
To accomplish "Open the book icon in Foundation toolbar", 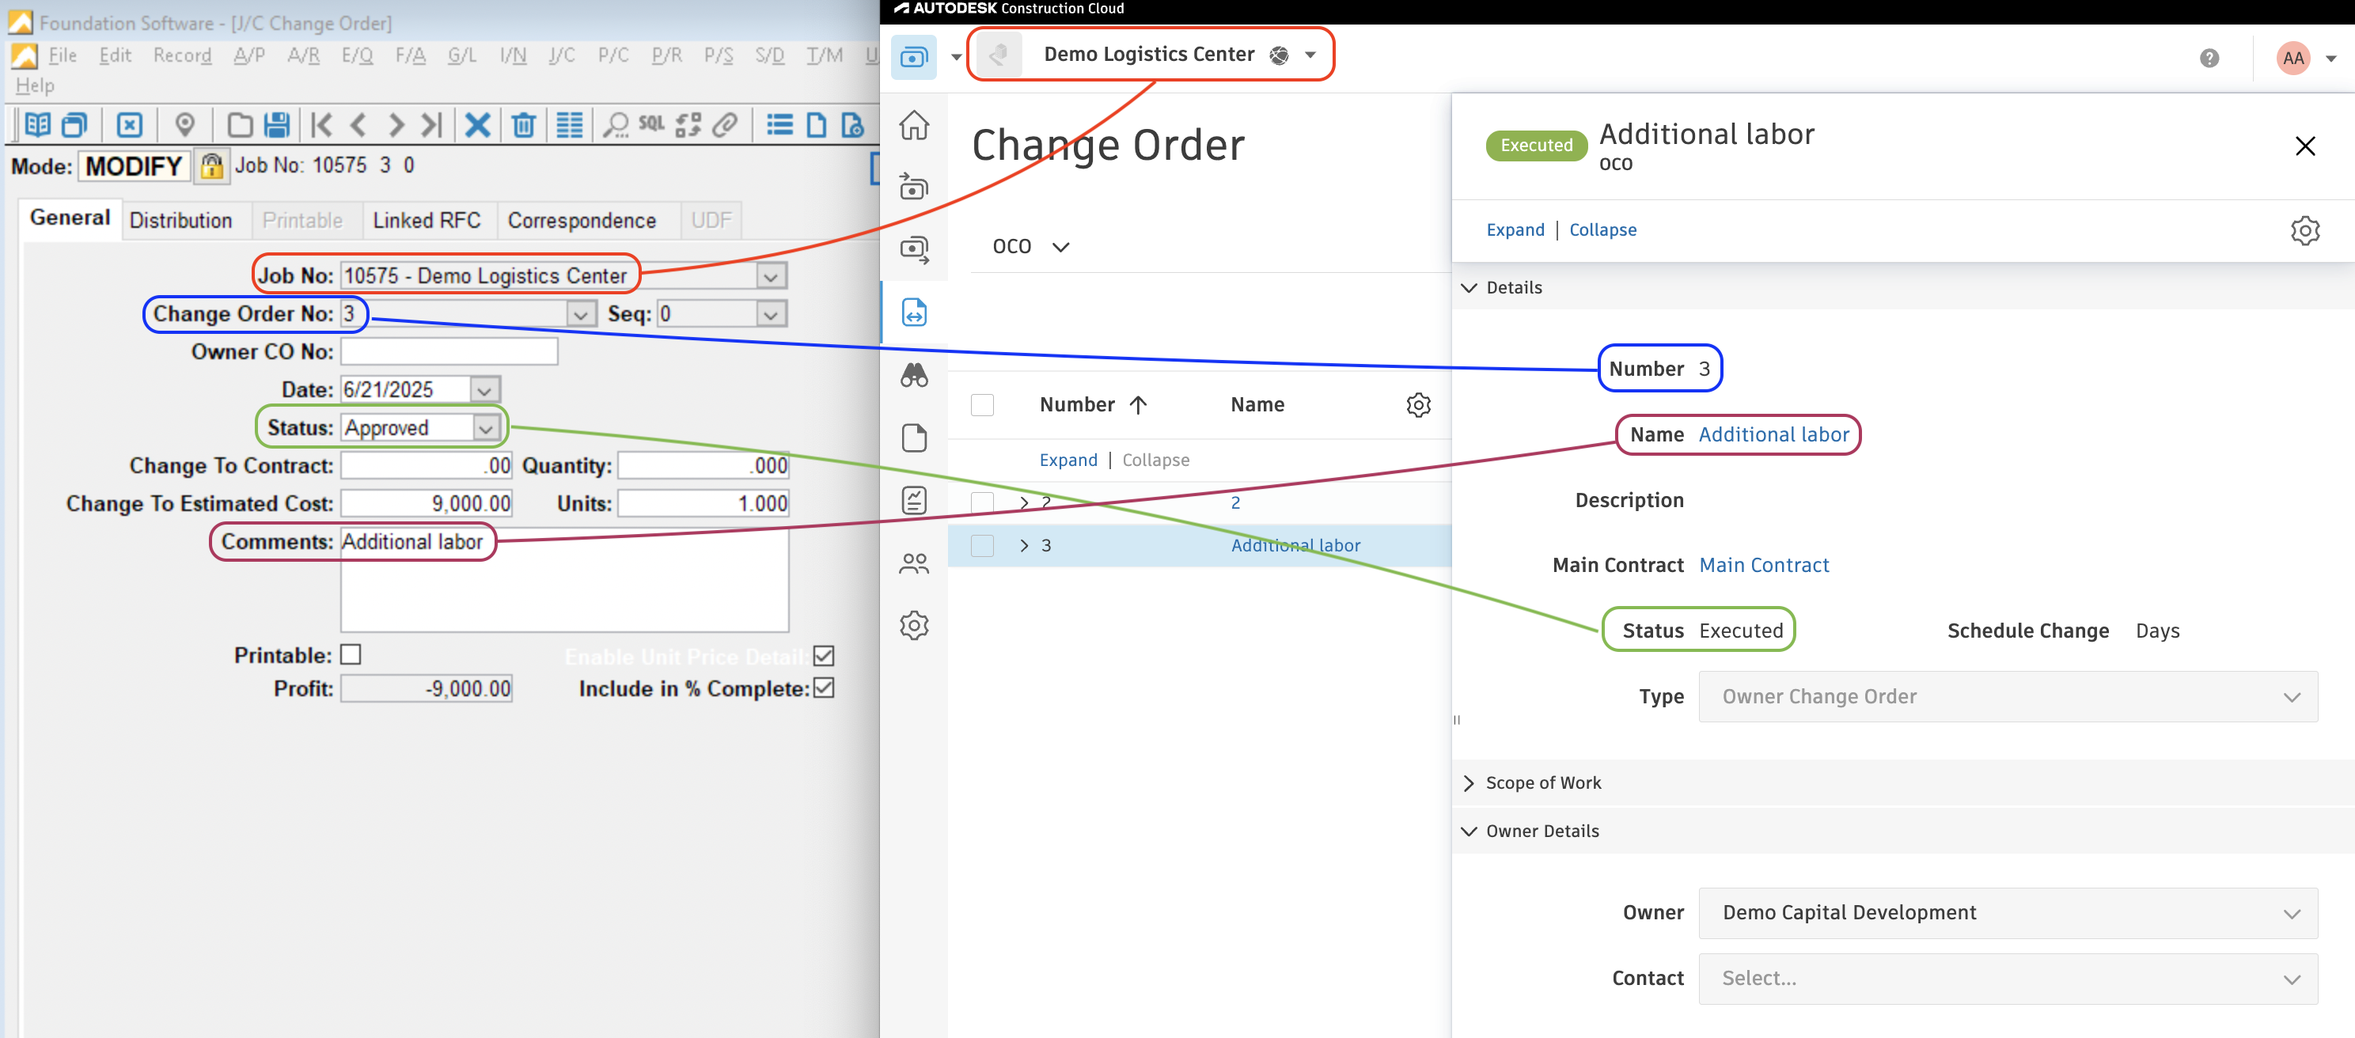I will pos(37,124).
